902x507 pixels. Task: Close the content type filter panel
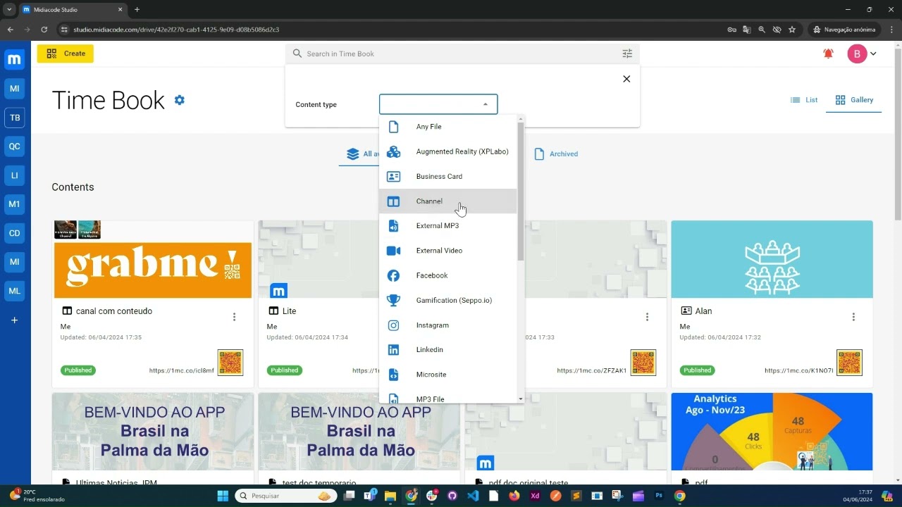[x=626, y=79]
